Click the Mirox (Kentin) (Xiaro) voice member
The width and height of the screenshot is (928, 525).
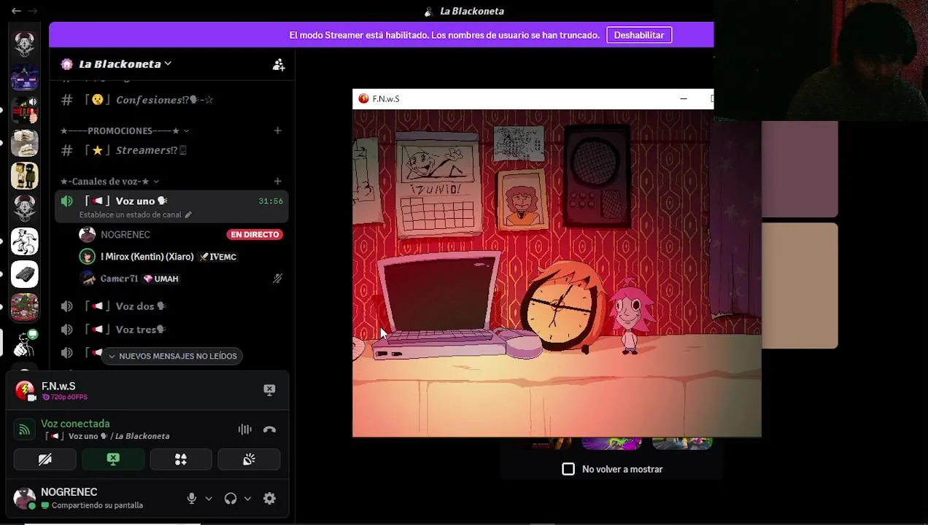[x=147, y=257]
